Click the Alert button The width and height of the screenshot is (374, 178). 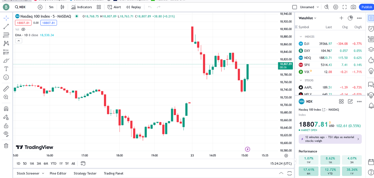[x=114, y=7]
